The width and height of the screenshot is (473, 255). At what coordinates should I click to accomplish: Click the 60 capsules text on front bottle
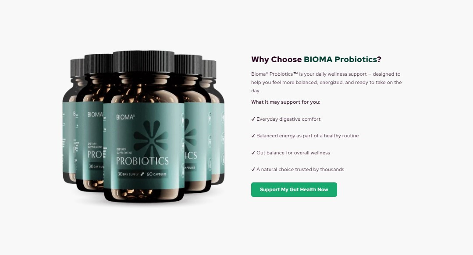pyautogui.click(x=156, y=174)
